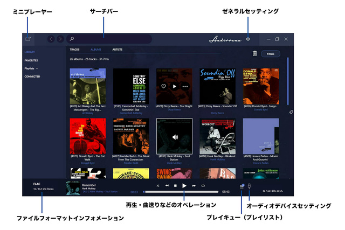
Task: Stop playback
Action: pos(175,186)
